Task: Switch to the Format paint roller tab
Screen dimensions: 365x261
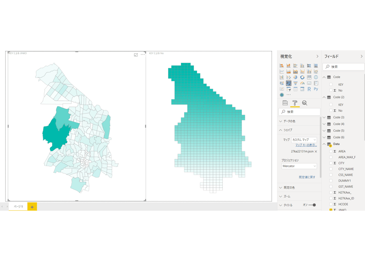Action: coord(295,103)
